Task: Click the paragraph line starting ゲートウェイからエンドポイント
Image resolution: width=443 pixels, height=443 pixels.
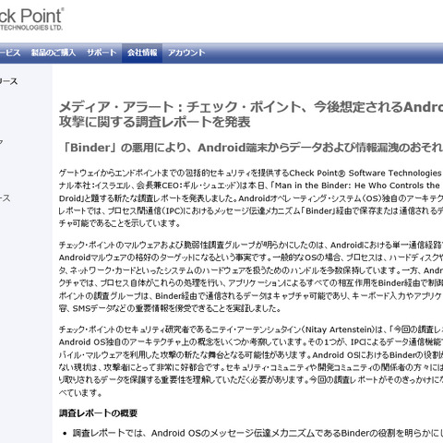Action: point(251,174)
